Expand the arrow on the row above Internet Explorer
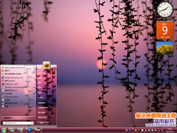 (x=34, y=94)
